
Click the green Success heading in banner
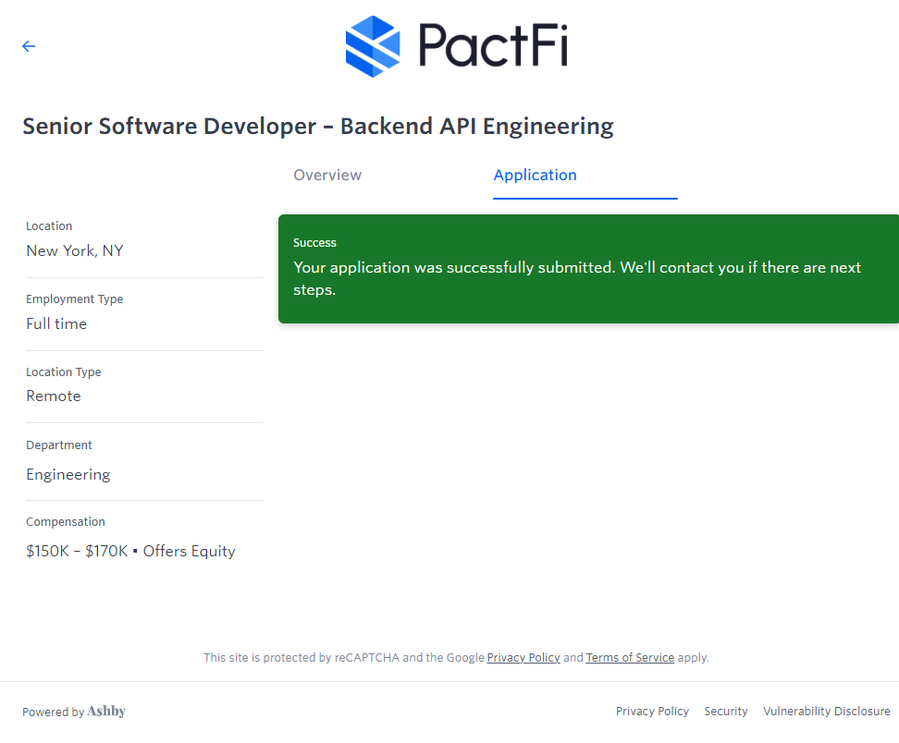[x=314, y=243]
